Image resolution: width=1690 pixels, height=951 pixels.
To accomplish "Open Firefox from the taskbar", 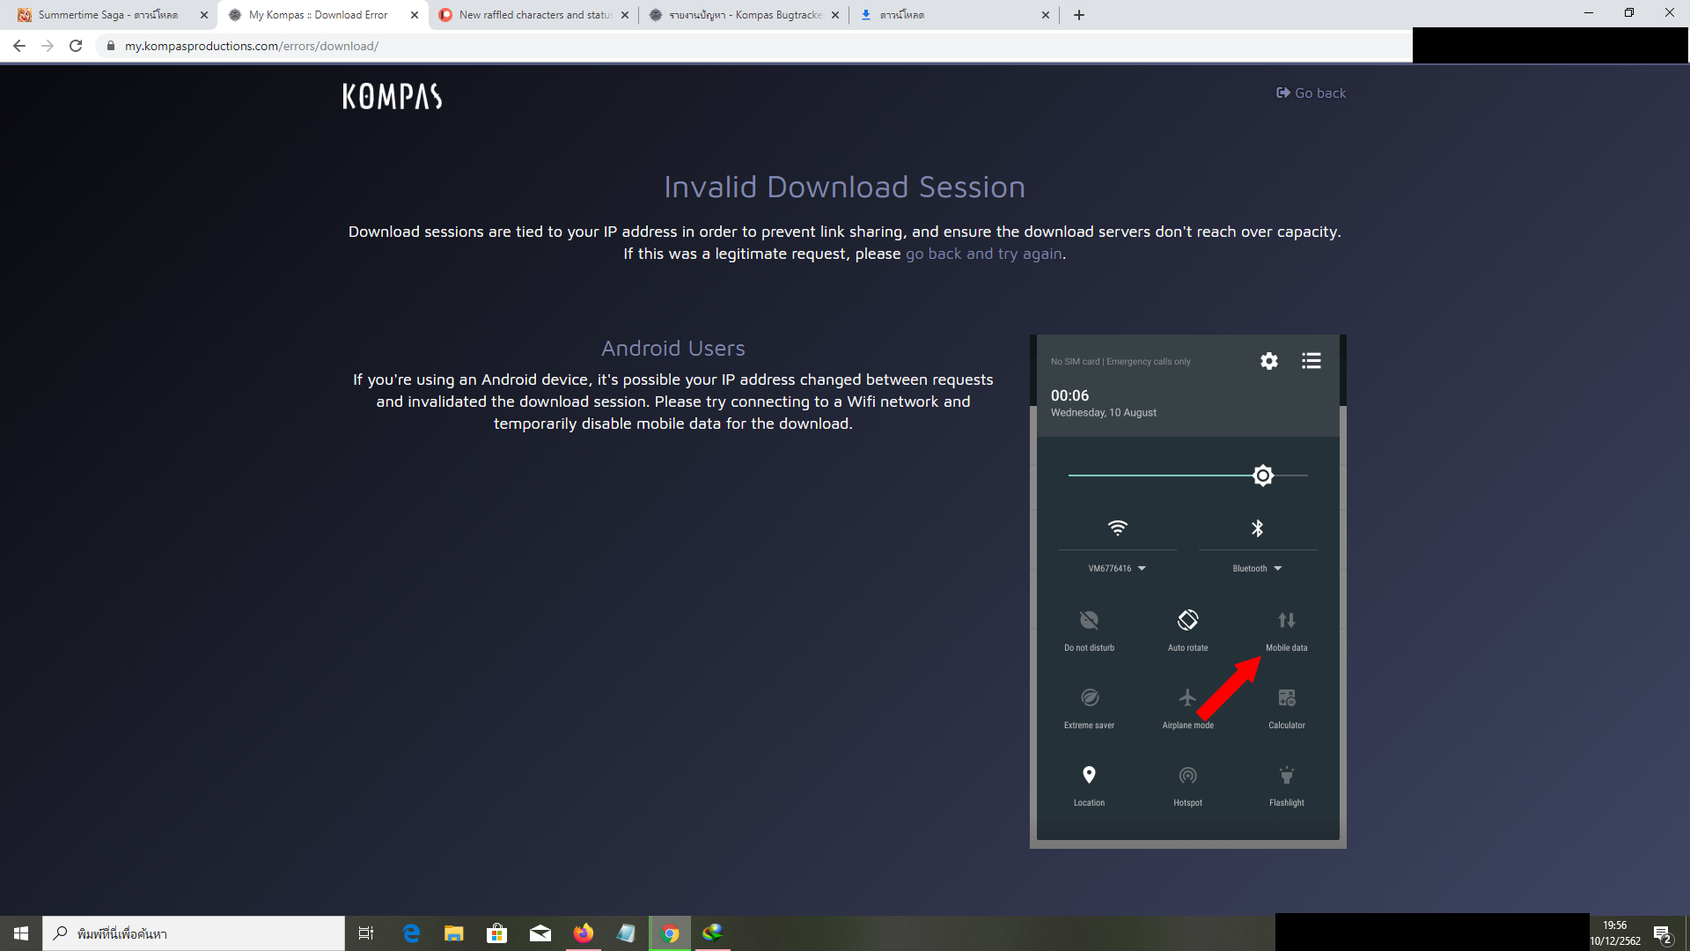I will pos(583,933).
